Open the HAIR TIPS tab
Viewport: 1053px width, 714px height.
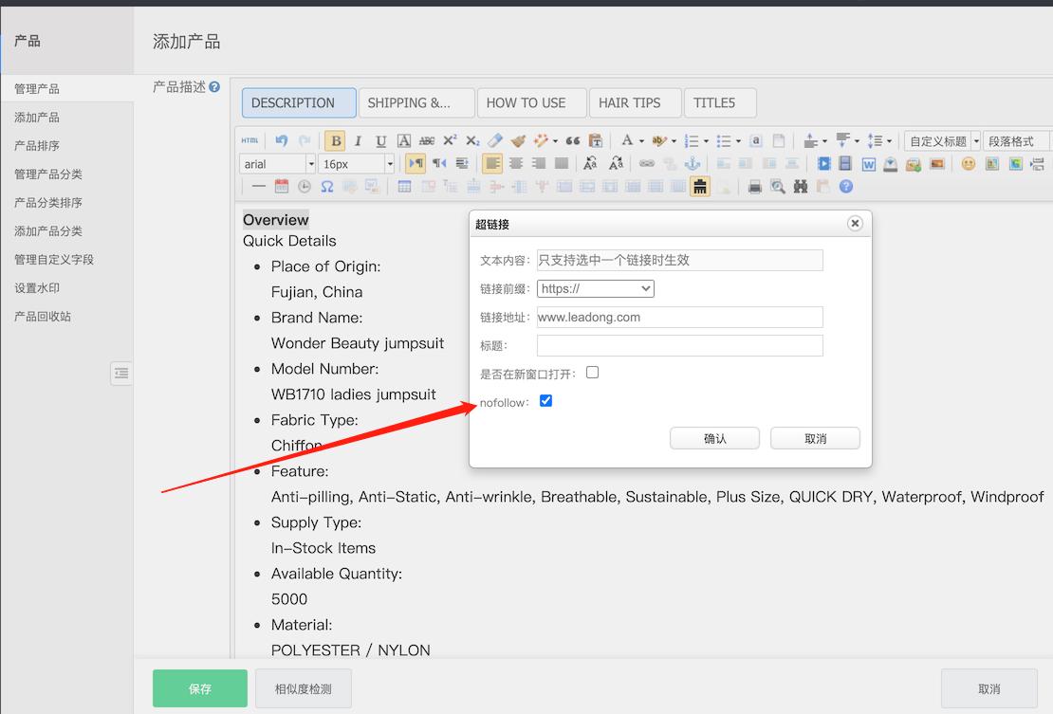click(630, 102)
